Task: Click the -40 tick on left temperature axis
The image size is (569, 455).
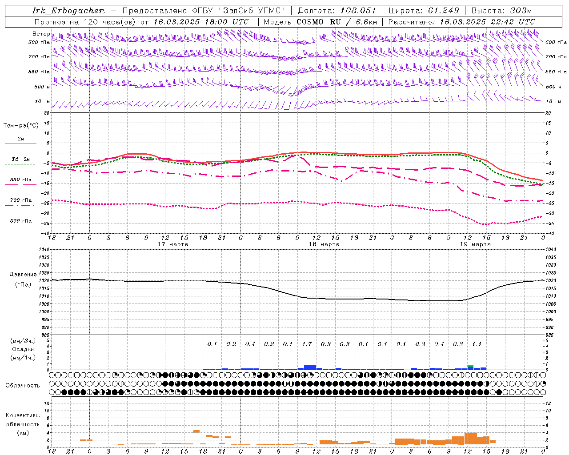Action: pyautogui.click(x=45, y=233)
